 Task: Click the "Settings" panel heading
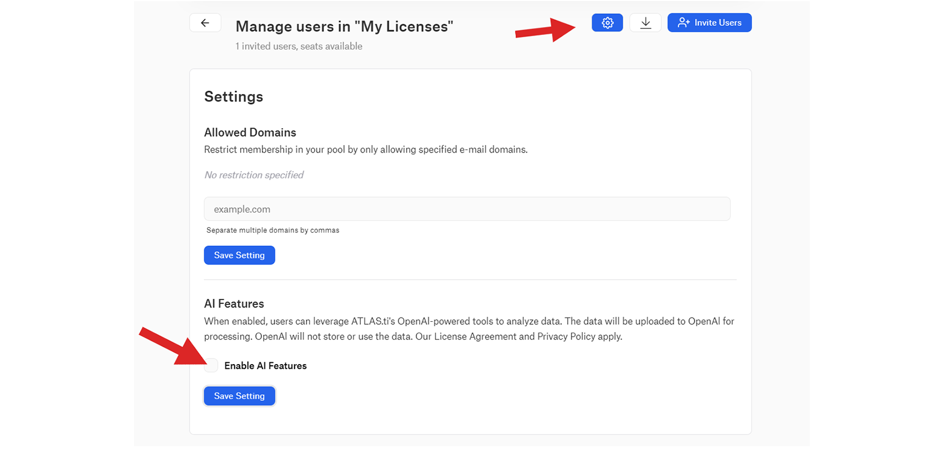click(x=234, y=96)
